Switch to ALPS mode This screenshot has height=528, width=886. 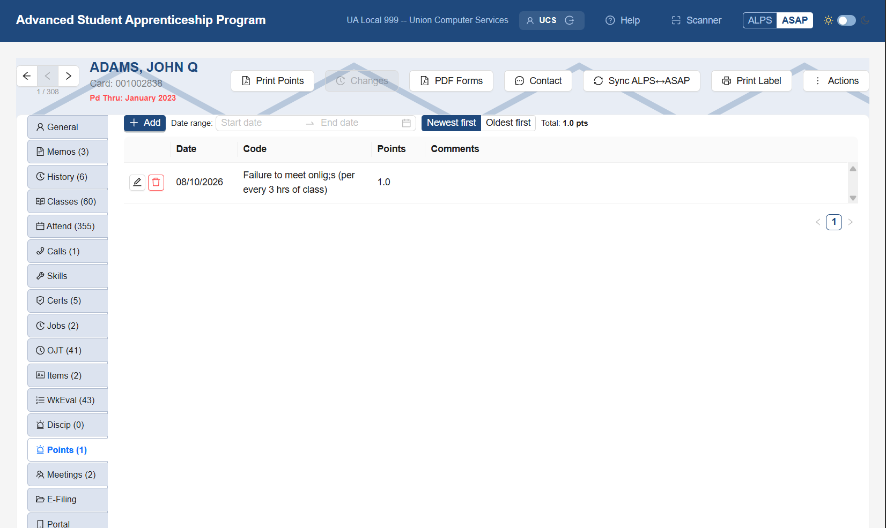pos(760,20)
